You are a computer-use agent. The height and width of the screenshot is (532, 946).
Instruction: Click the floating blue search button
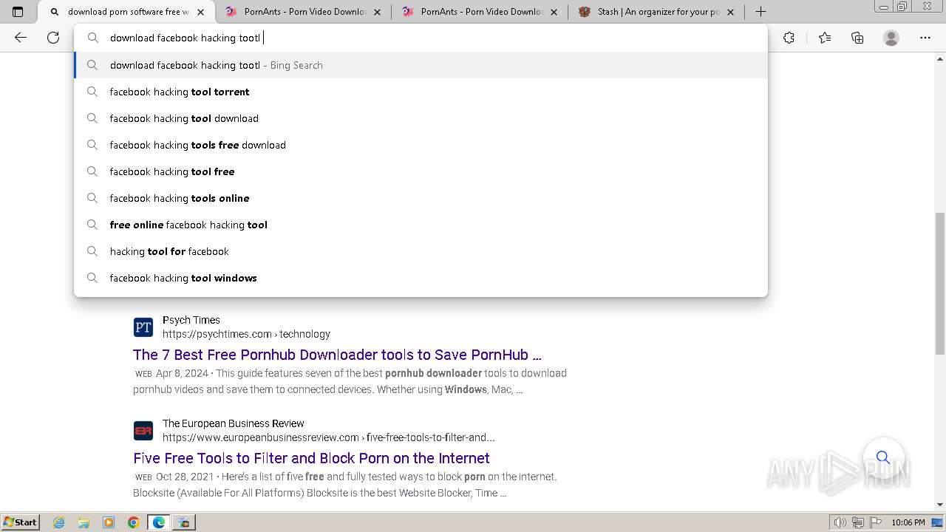pos(883,457)
